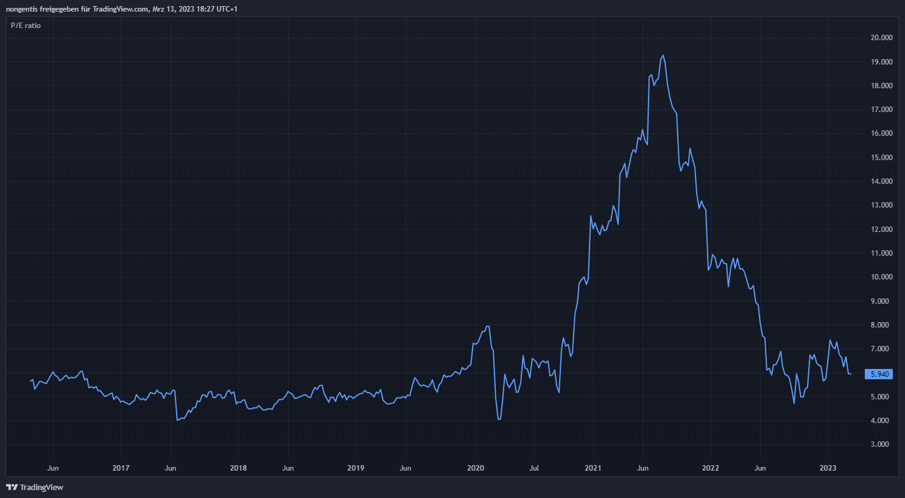
Task: Pick the 2020 year marker
Action: click(x=475, y=468)
